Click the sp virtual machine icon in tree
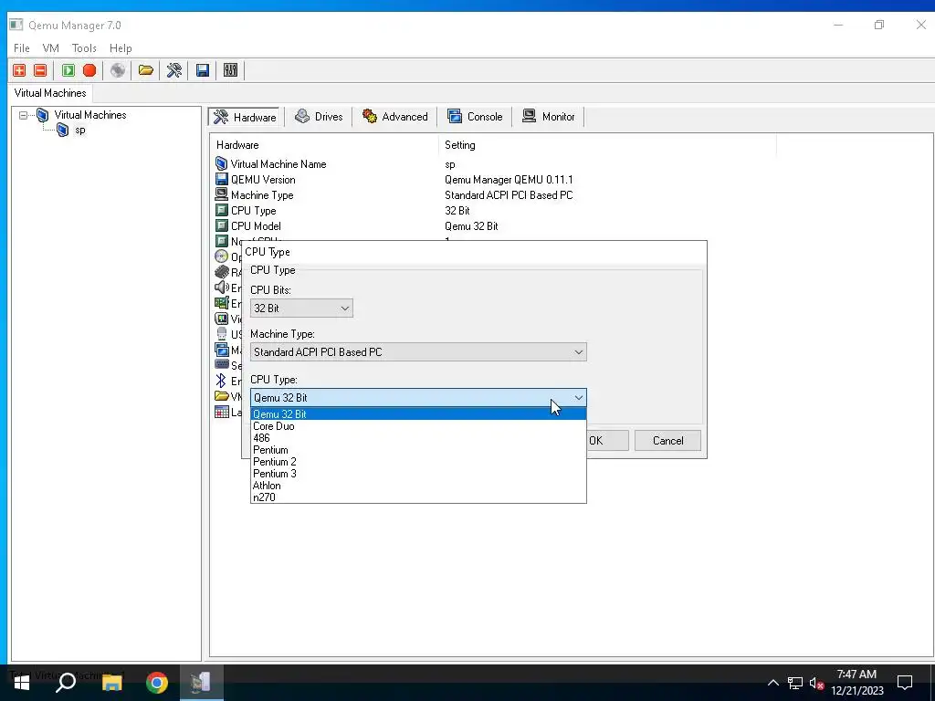This screenshot has height=701, width=935. (x=63, y=130)
